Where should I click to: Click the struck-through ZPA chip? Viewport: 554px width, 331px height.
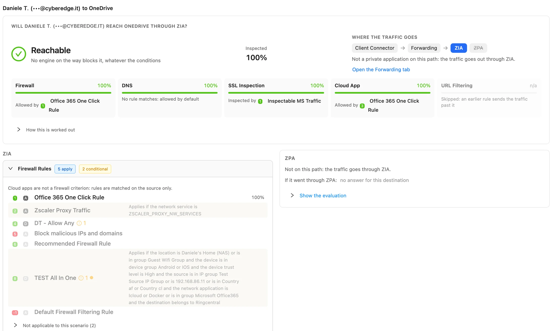tap(478, 48)
